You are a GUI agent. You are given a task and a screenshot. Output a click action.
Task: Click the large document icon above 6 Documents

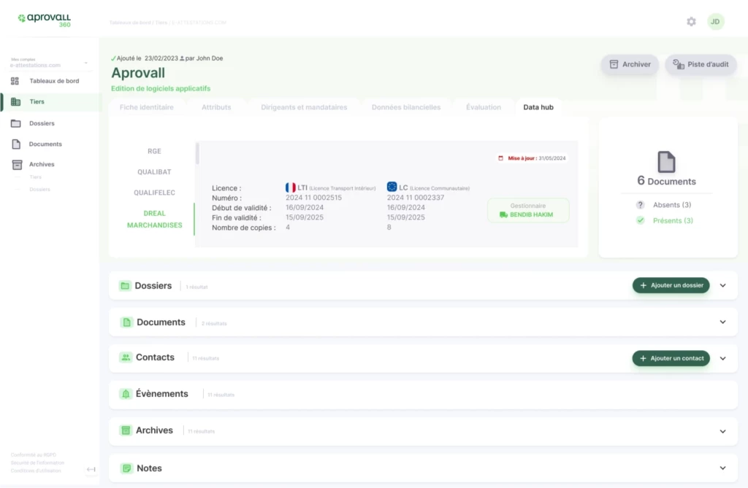pyautogui.click(x=666, y=161)
